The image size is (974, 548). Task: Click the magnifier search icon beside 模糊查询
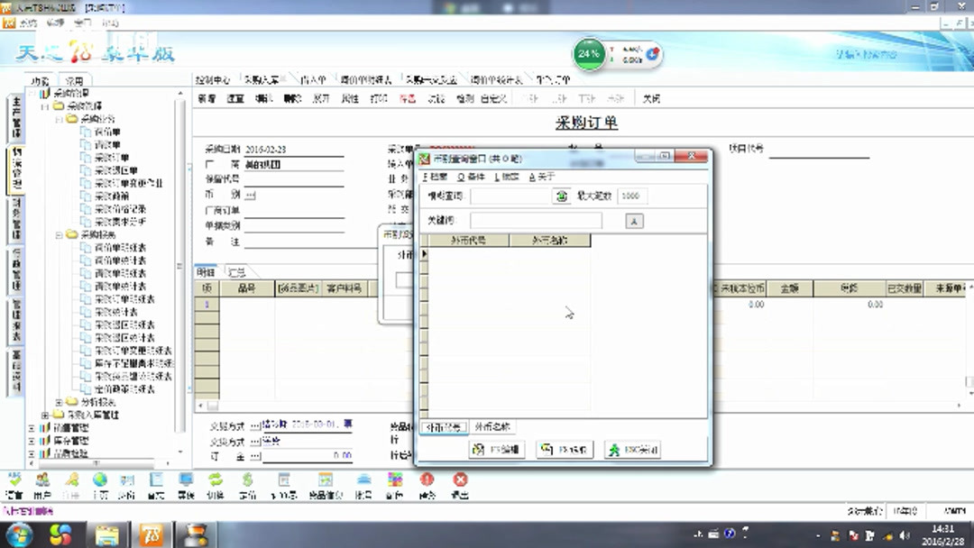coord(561,195)
